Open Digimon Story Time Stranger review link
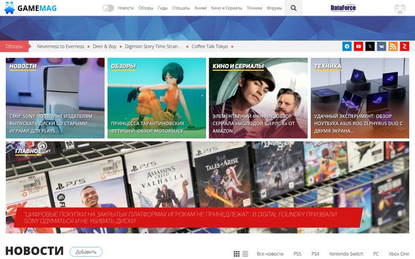 coord(153,47)
